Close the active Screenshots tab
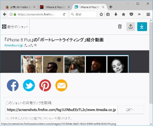Viewport: 153px width, 126px height. click(x=103, y=7)
